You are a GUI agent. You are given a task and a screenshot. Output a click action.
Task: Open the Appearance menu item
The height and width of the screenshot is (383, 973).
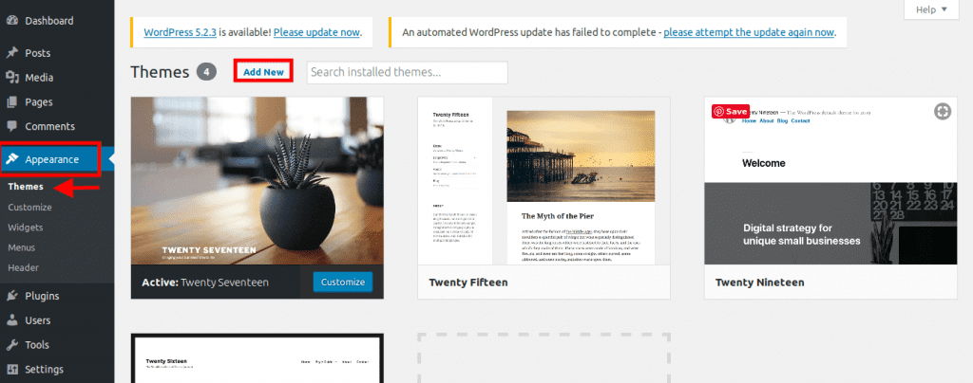point(50,159)
